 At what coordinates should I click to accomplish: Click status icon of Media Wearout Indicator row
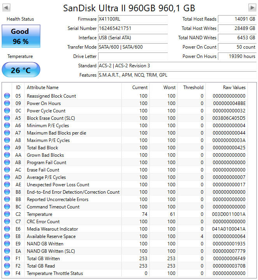(7, 229)
